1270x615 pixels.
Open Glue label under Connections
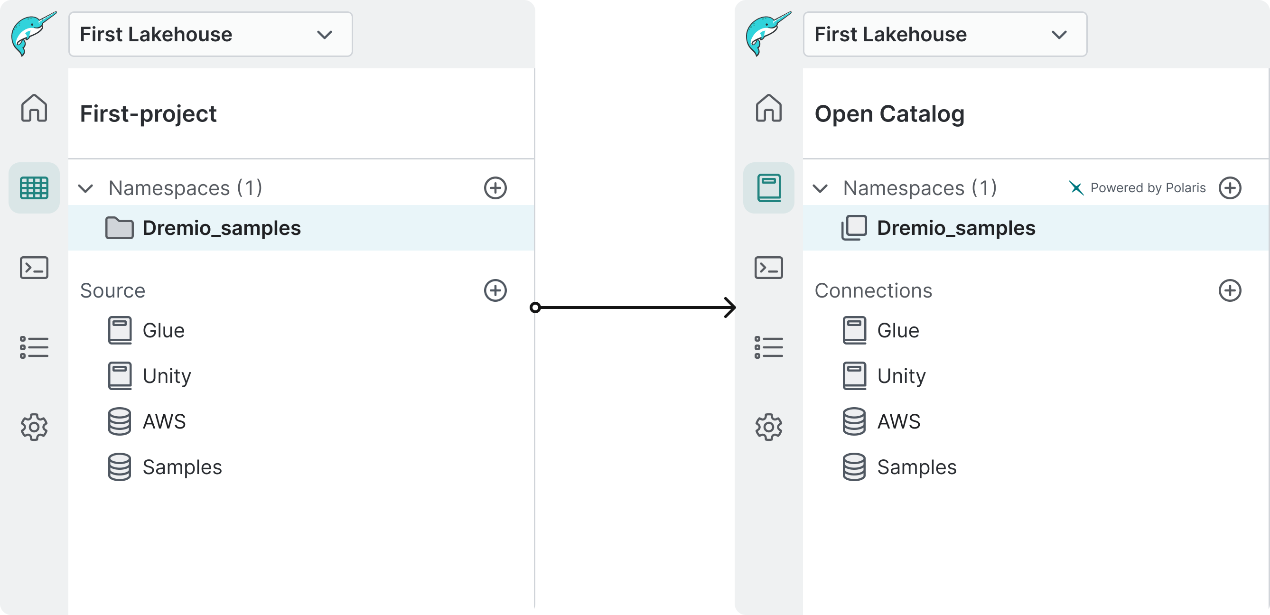[898, 331]
